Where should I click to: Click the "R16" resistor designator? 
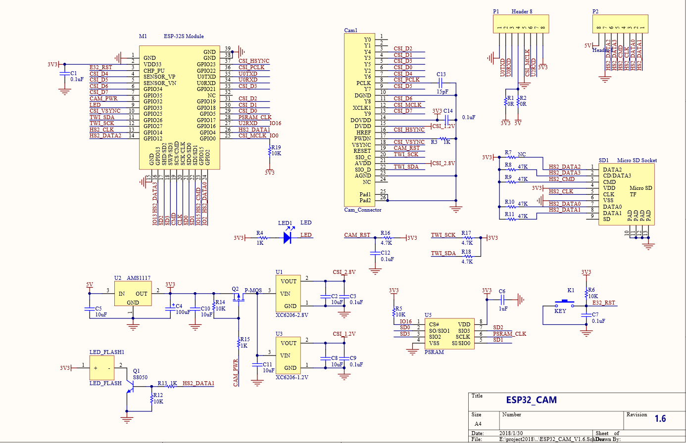(x=386, y=233)
